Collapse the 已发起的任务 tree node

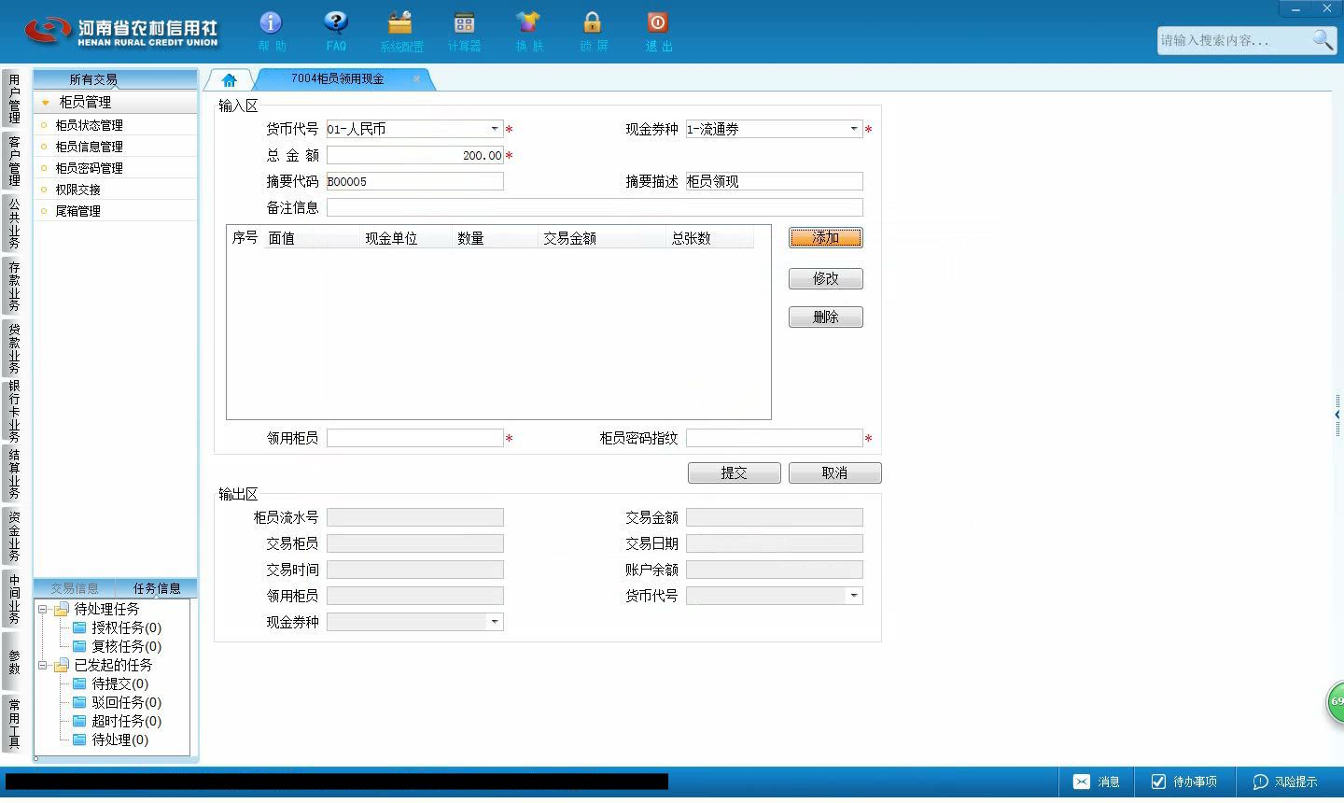42,666
